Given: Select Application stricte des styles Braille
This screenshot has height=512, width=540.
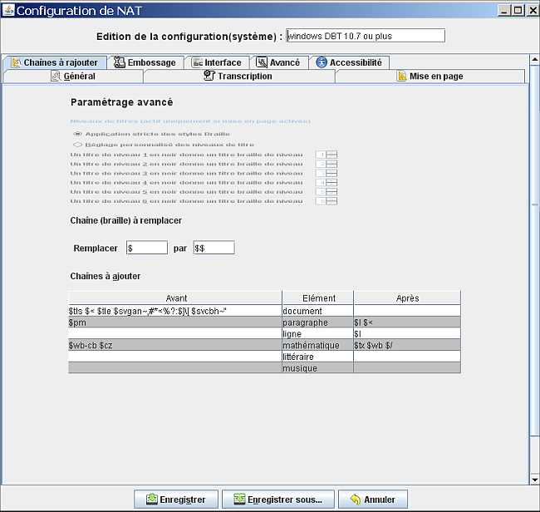Looking at the screenshot, I should tap(77, 134).
